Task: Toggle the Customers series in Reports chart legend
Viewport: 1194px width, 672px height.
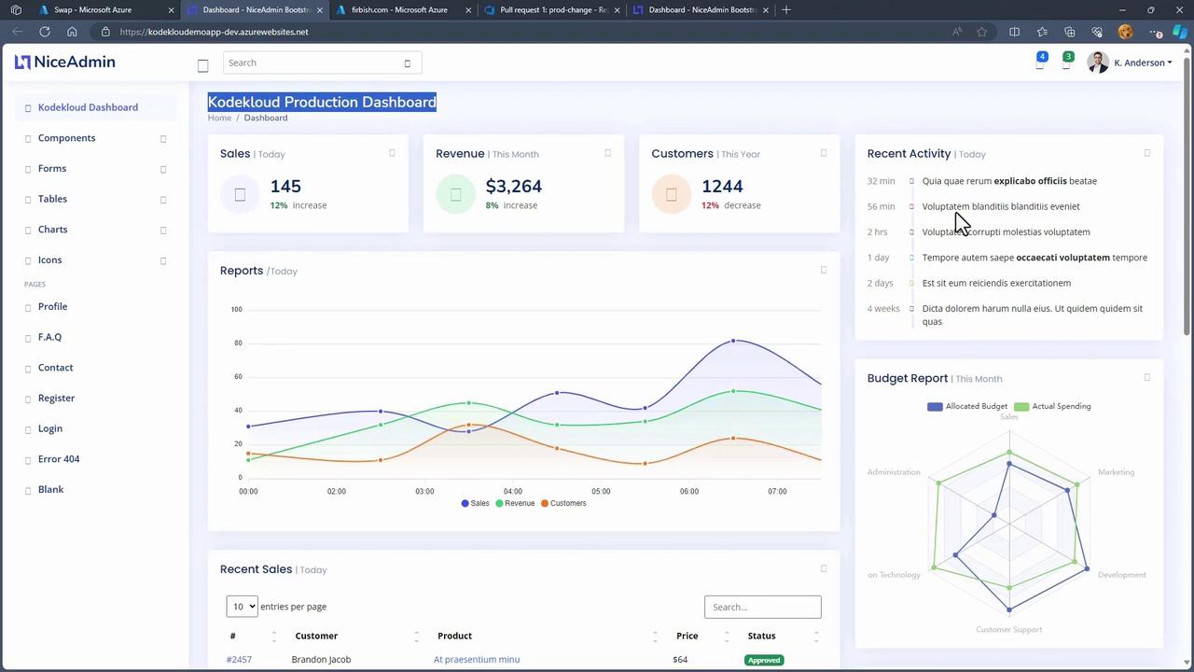Action: click(x=562, y=503)
